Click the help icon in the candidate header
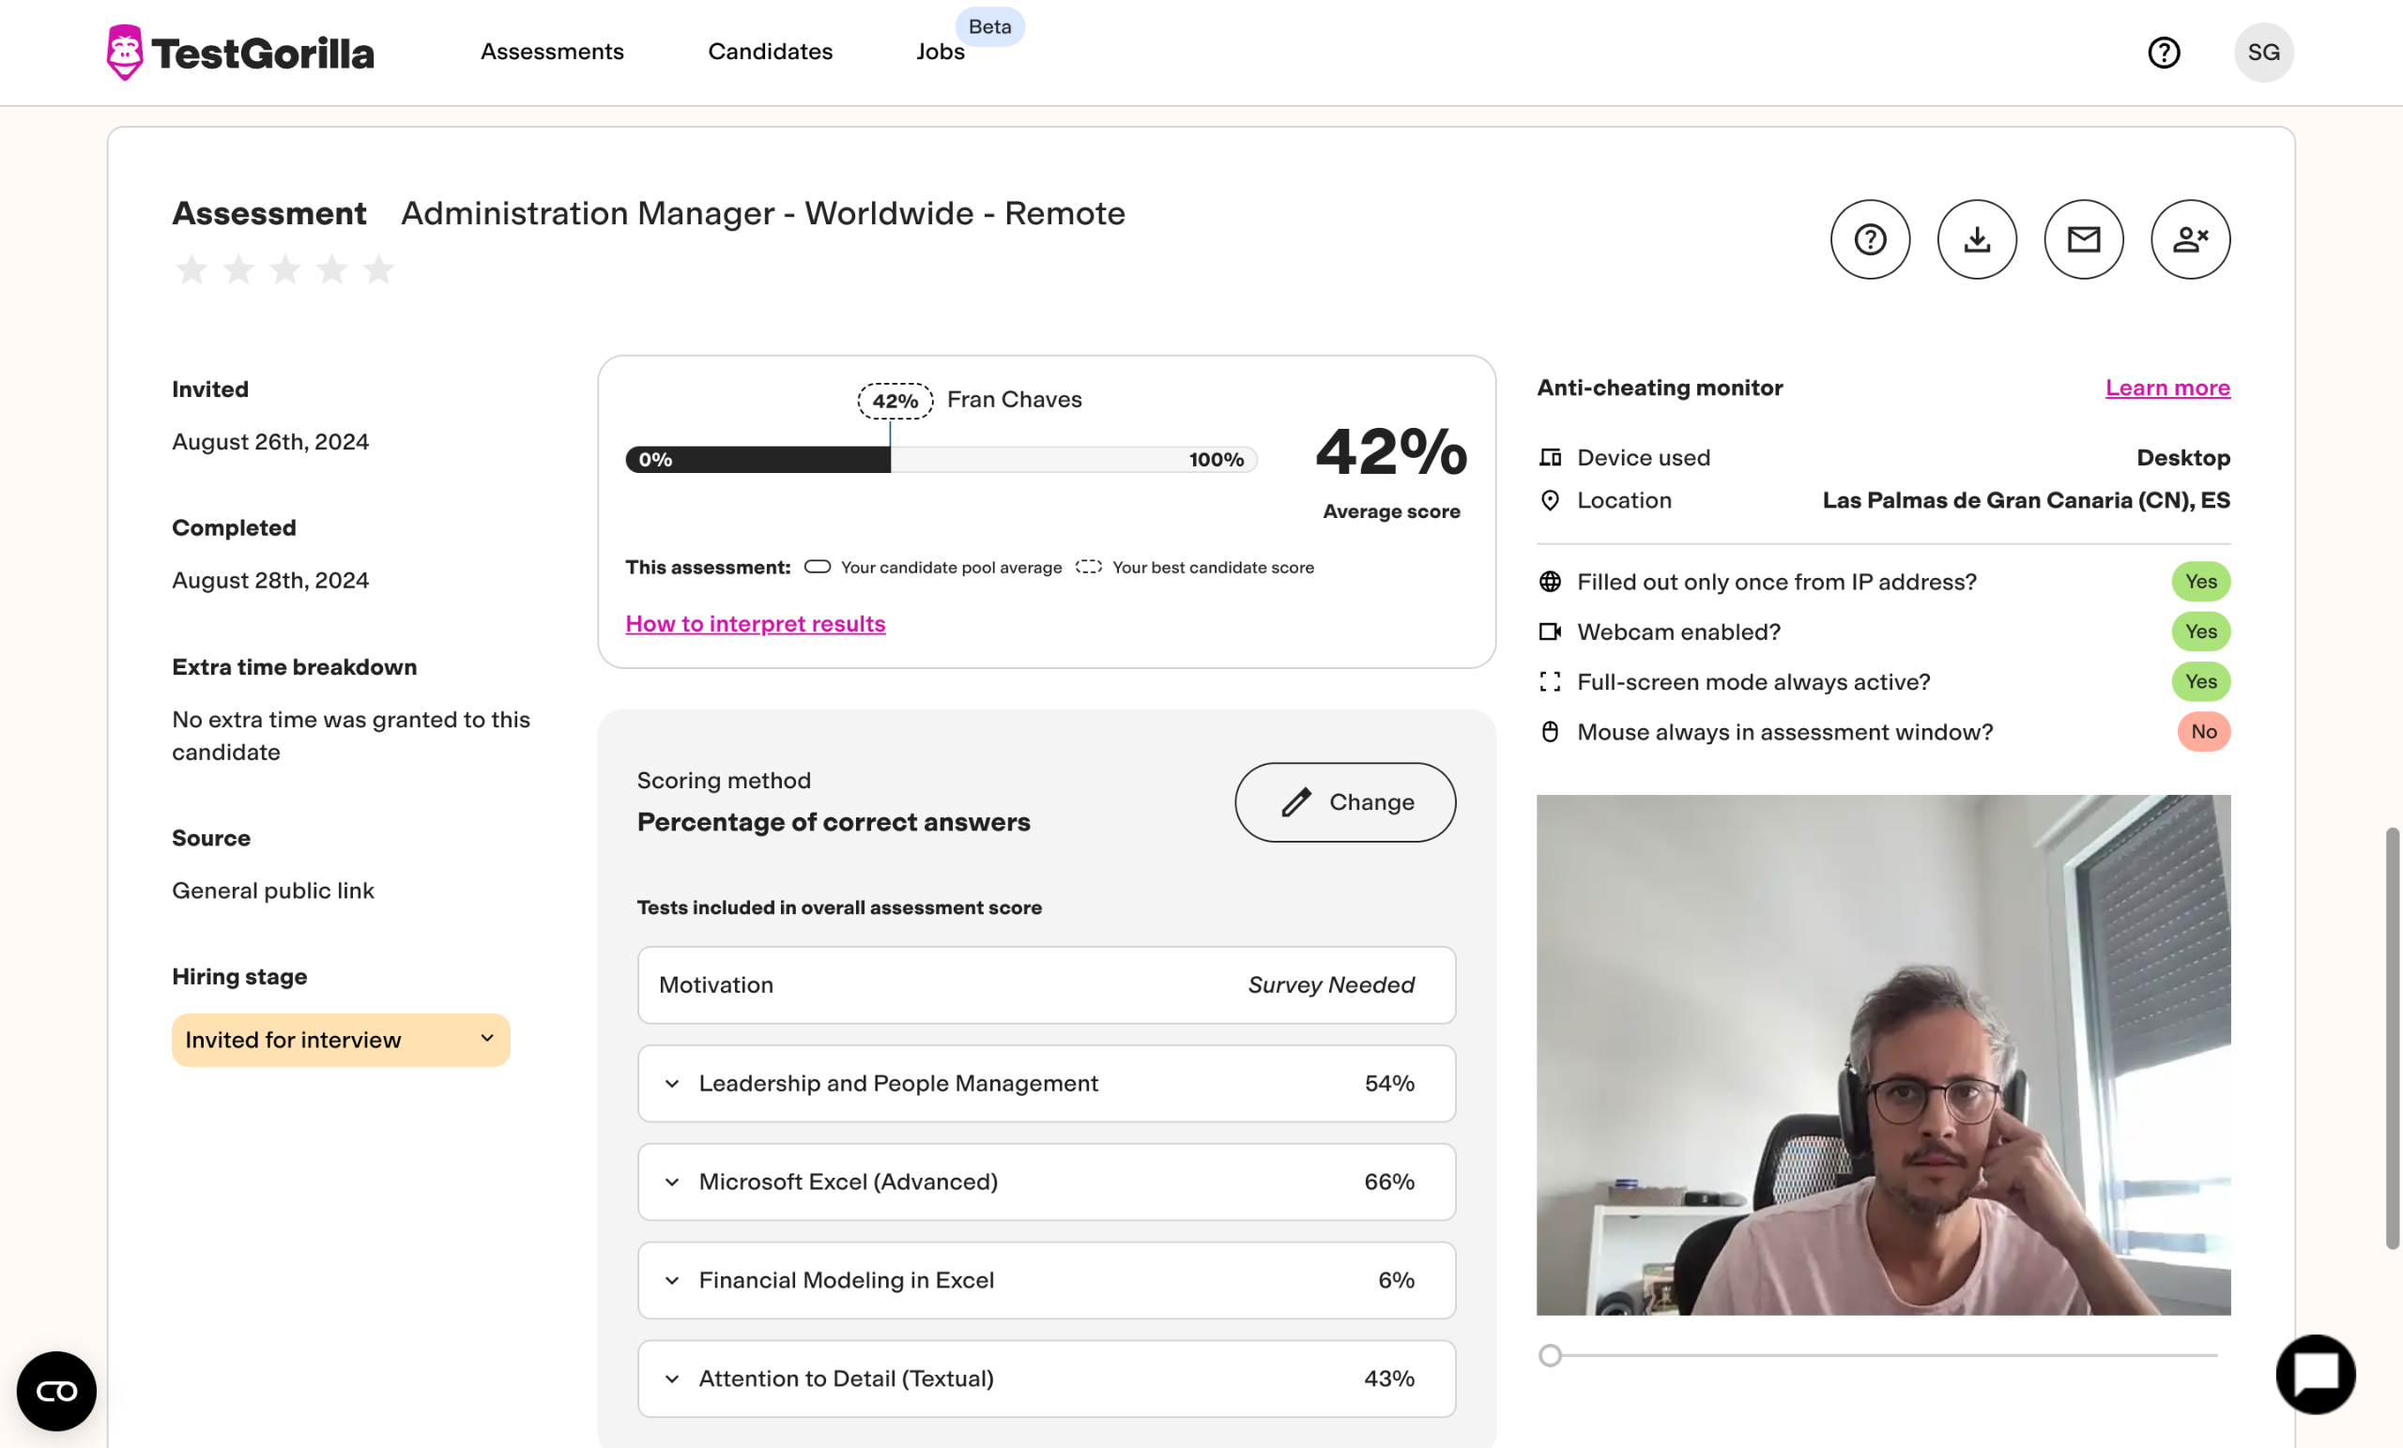2403x1448 pixels. coord(1870,240)
